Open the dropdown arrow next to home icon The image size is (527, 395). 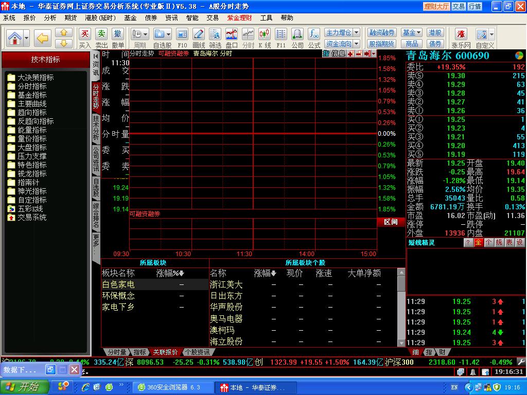pos(26,38)
